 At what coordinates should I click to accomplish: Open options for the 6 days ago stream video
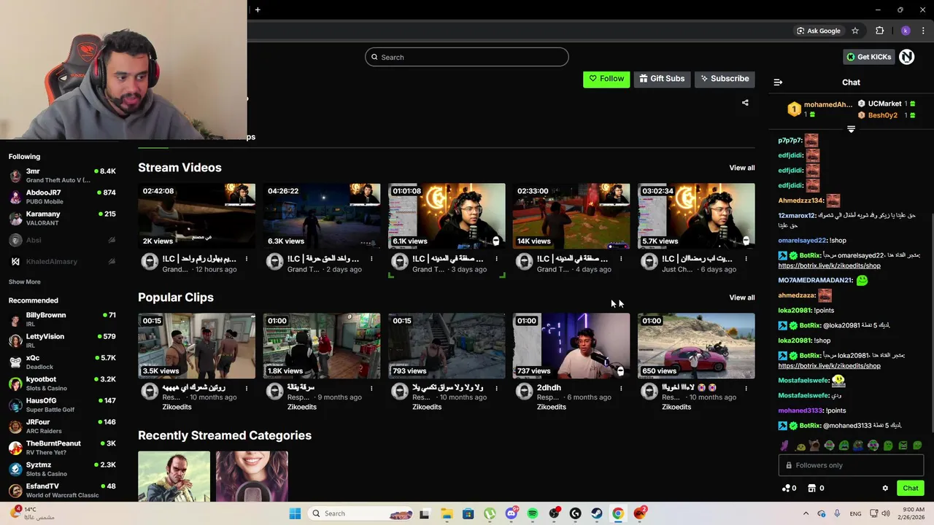click(x=746, y=259)
